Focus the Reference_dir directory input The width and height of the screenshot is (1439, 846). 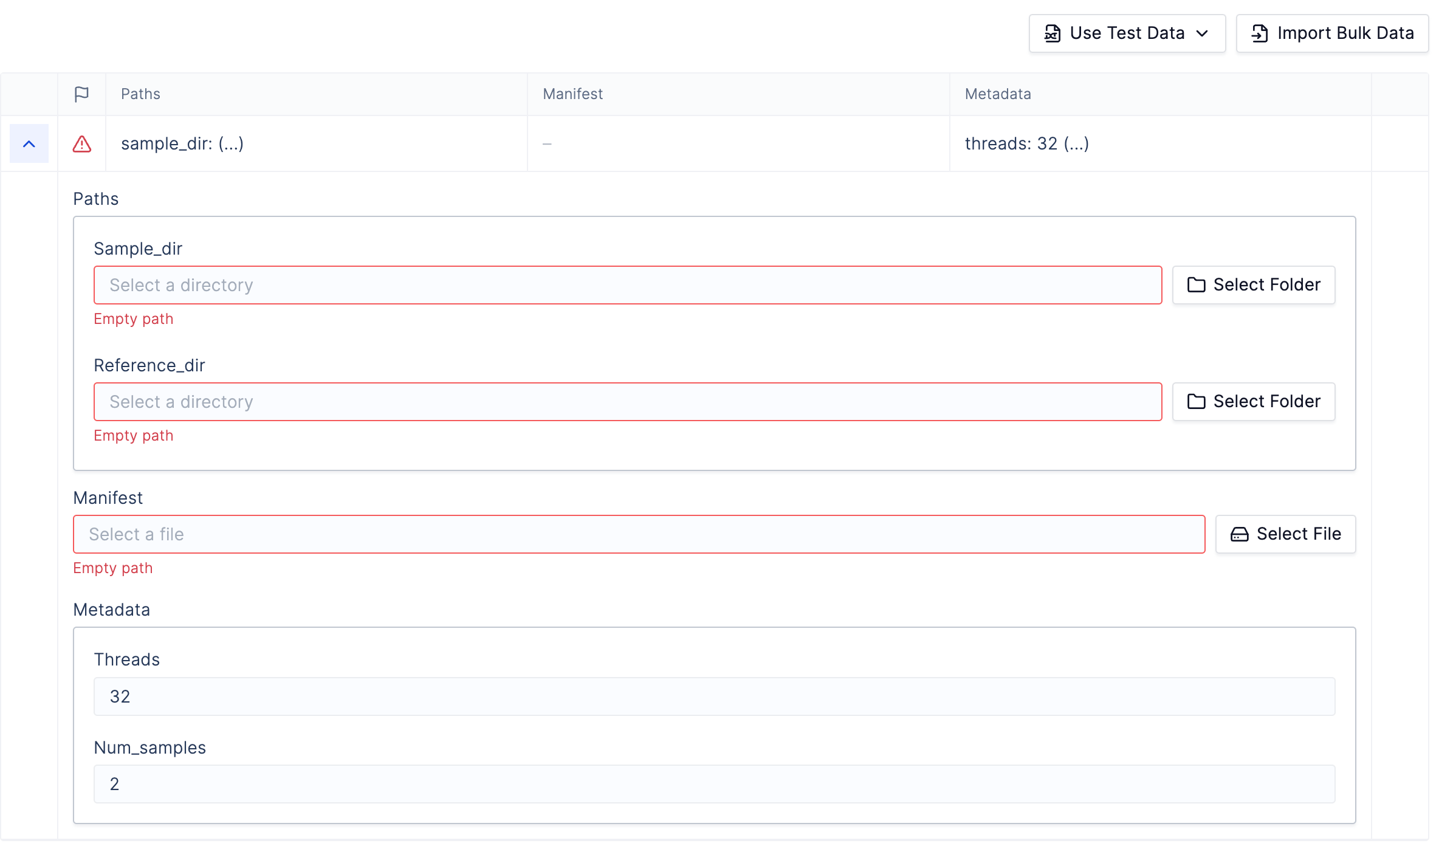tap(628, 402)
